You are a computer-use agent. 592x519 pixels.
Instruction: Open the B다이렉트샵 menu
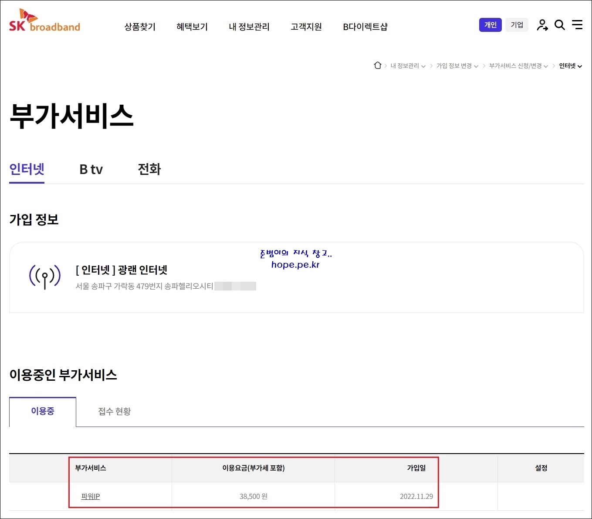365,27
